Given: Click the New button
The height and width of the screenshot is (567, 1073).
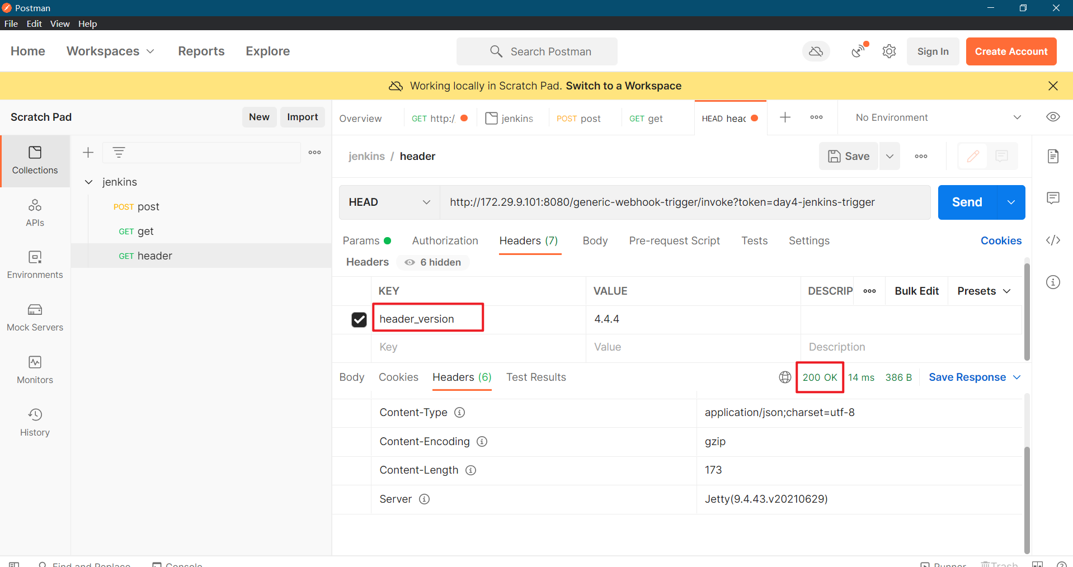Looking at the screenshot, I should [x=259, y=117].
